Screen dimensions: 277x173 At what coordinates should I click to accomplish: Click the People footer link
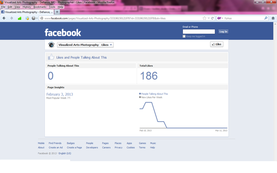click(x=89, y=143)
